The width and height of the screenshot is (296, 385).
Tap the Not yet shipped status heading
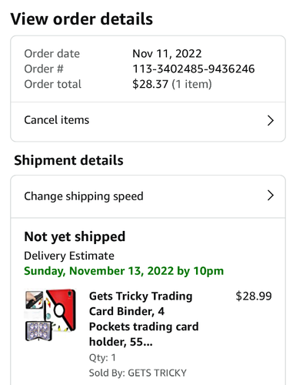coord(75,237)
